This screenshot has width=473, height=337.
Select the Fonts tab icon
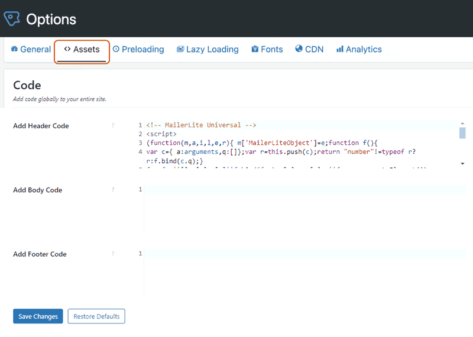pyautogui.click(x=255, y=50)
